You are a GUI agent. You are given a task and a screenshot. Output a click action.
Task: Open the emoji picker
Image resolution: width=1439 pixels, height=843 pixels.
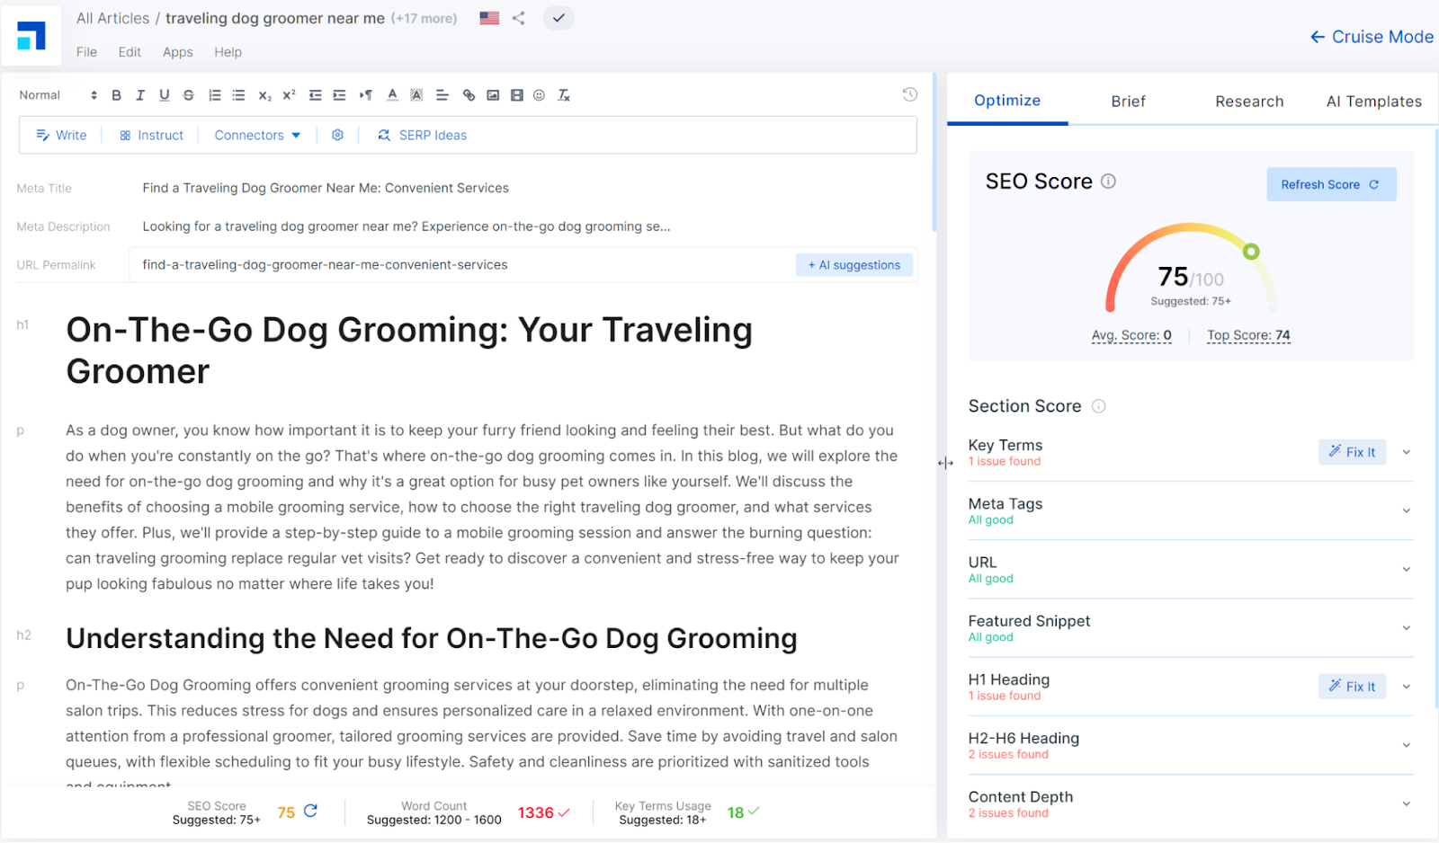pyautogui.click(x=539, y=95)
